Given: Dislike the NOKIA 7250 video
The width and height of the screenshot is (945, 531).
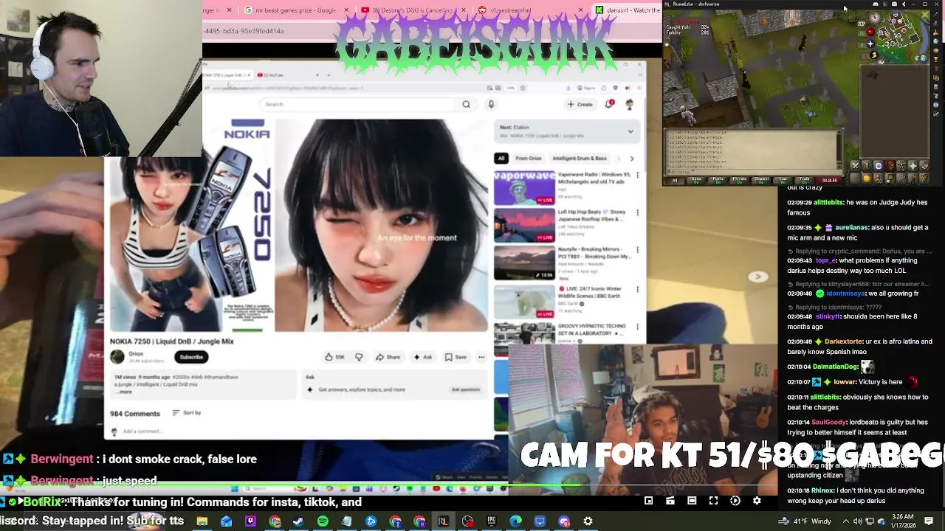Looking at the screenshot, I should [359, 357].
